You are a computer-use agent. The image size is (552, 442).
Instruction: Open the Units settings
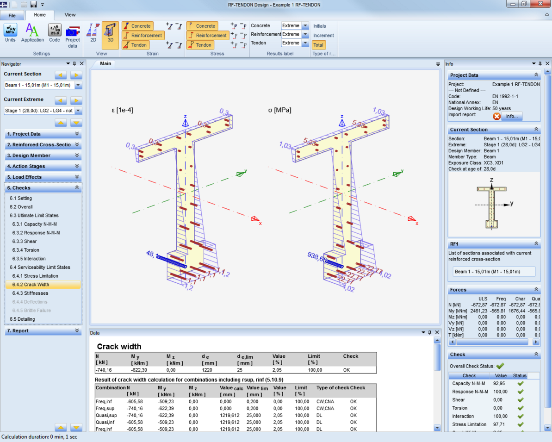point(10,32)
